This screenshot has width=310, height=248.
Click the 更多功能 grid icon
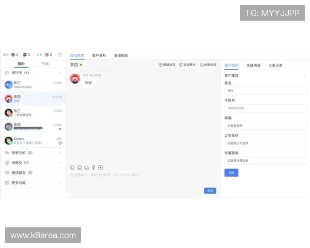click(7, 183)
